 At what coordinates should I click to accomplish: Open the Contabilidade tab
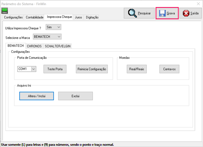34,17
